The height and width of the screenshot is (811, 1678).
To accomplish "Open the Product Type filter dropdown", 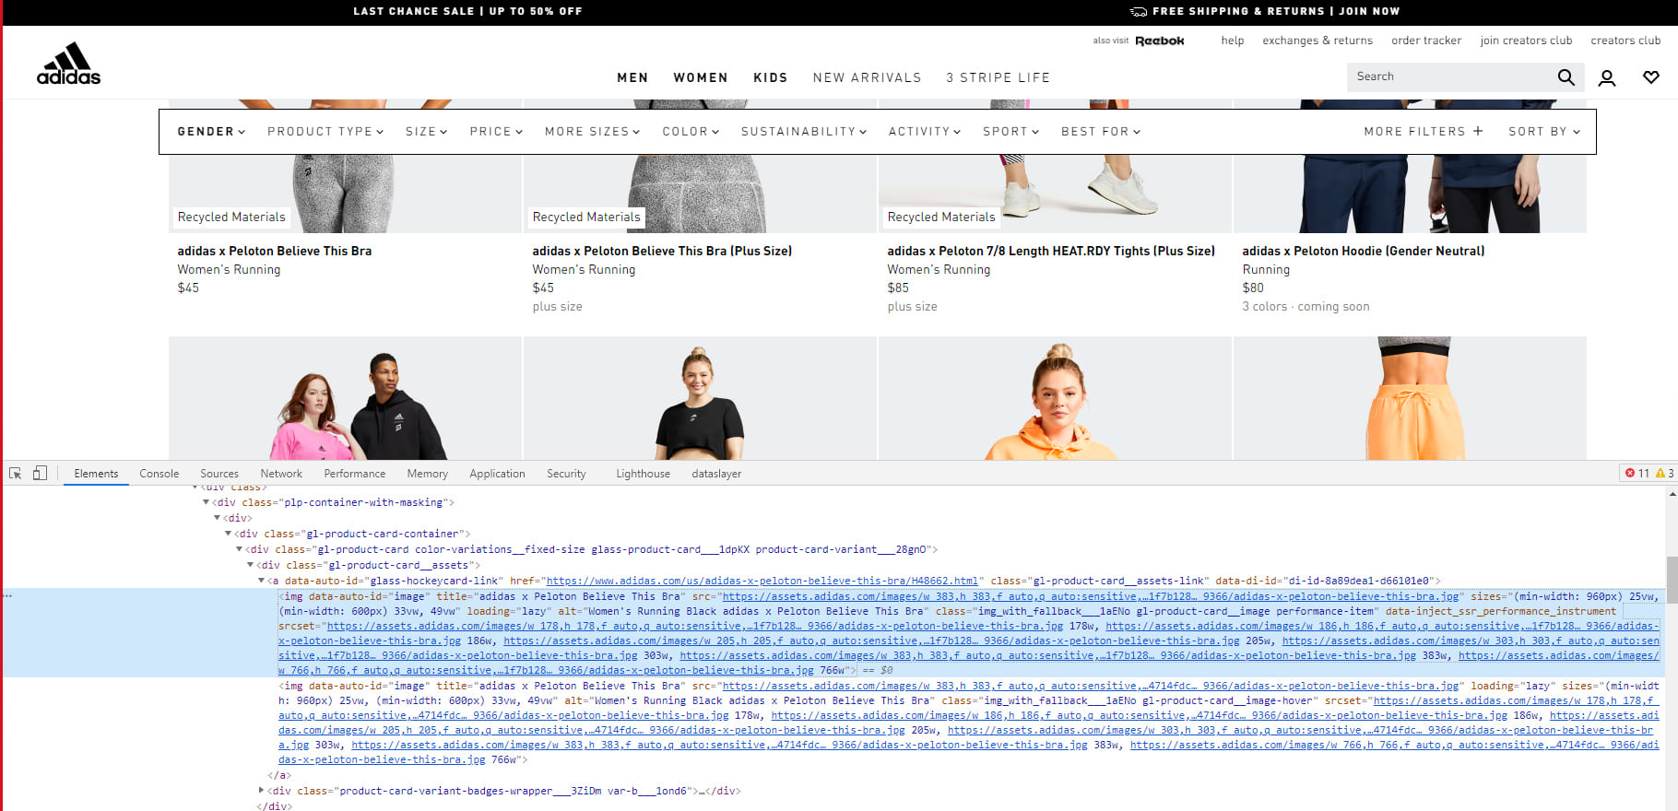I will click(325, 132).
